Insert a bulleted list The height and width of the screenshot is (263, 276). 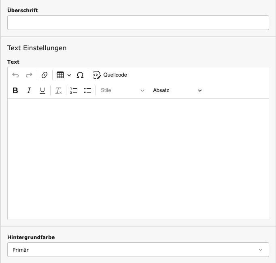click(x=87, y=90)
